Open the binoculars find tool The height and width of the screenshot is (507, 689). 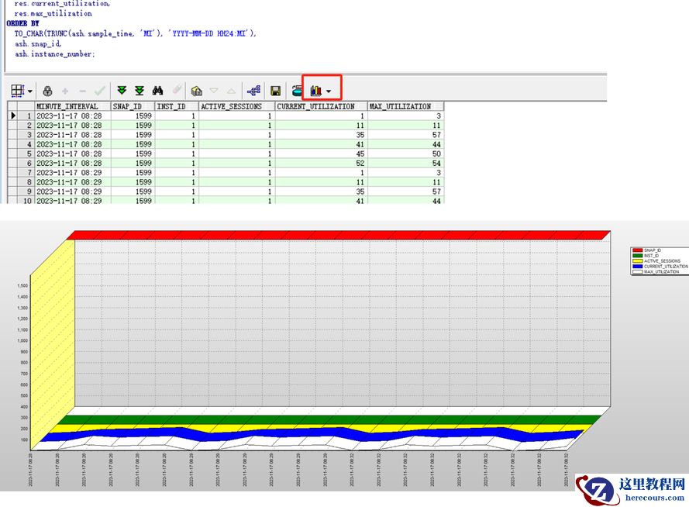[x=158, y=91]
